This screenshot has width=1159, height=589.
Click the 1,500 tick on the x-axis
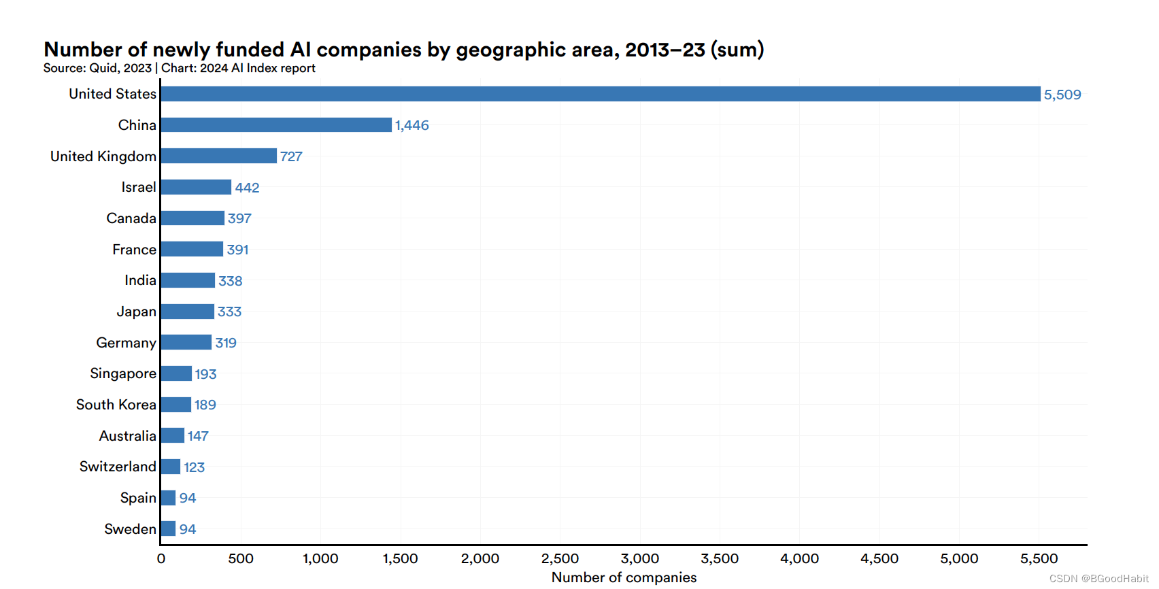coord(401,558)
